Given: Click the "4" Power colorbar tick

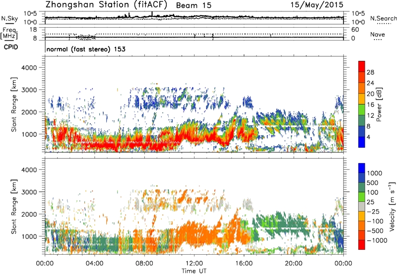Looking at the screenshot, I should point(368,137).
